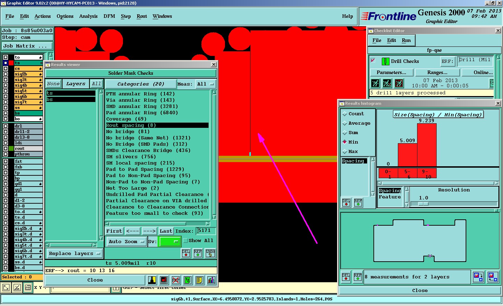Image resolution: width=503 pixels, height=306 pixels.
Task: Toggle the layer checkbox for 'rout'
Action: tap(6, 148)
